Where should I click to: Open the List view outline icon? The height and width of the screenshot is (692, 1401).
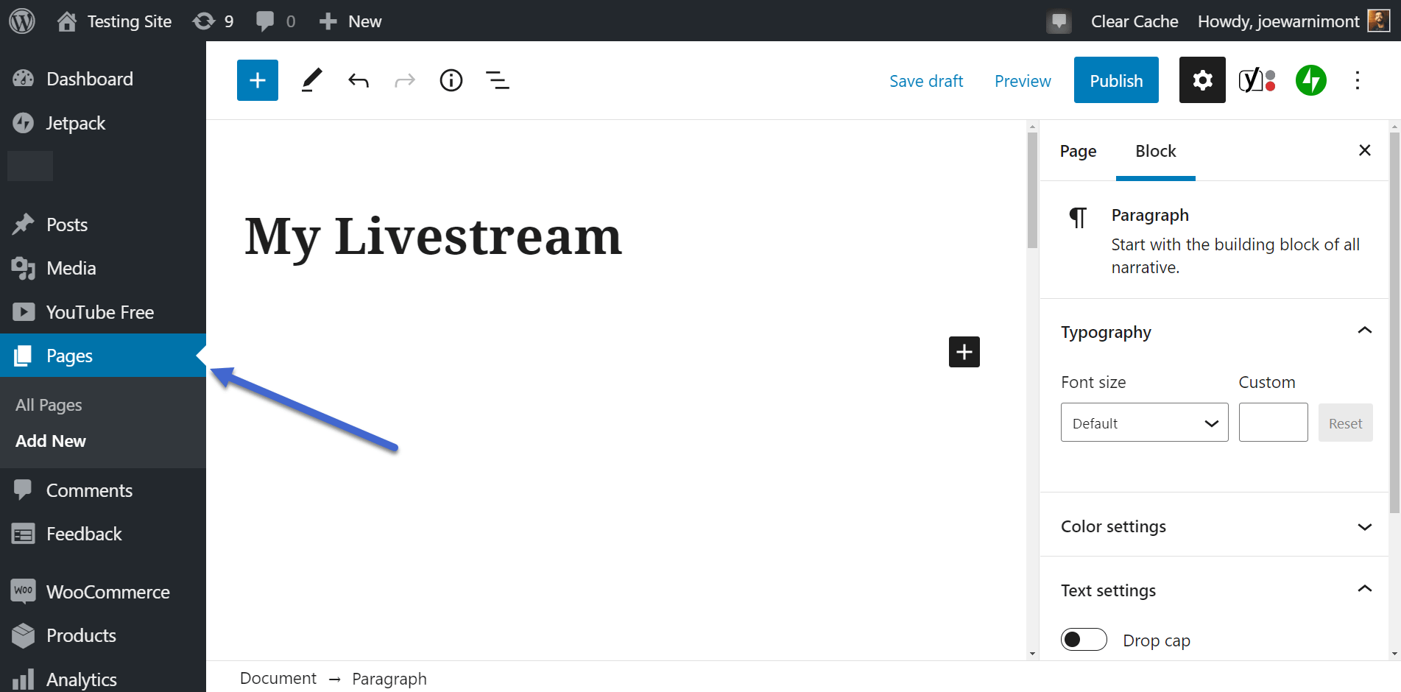498,80
